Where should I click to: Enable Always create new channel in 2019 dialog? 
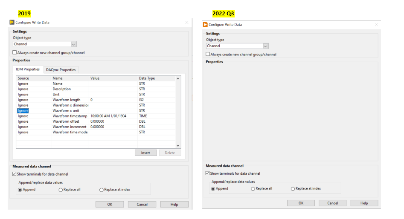(x=15, y=52)
